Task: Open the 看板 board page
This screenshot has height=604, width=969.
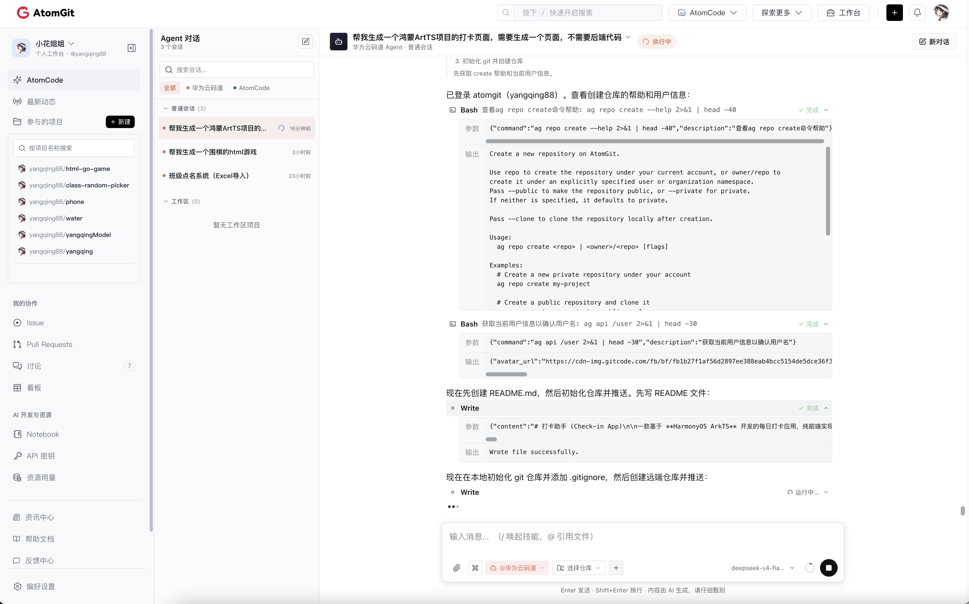Action: tap(74, 387)
